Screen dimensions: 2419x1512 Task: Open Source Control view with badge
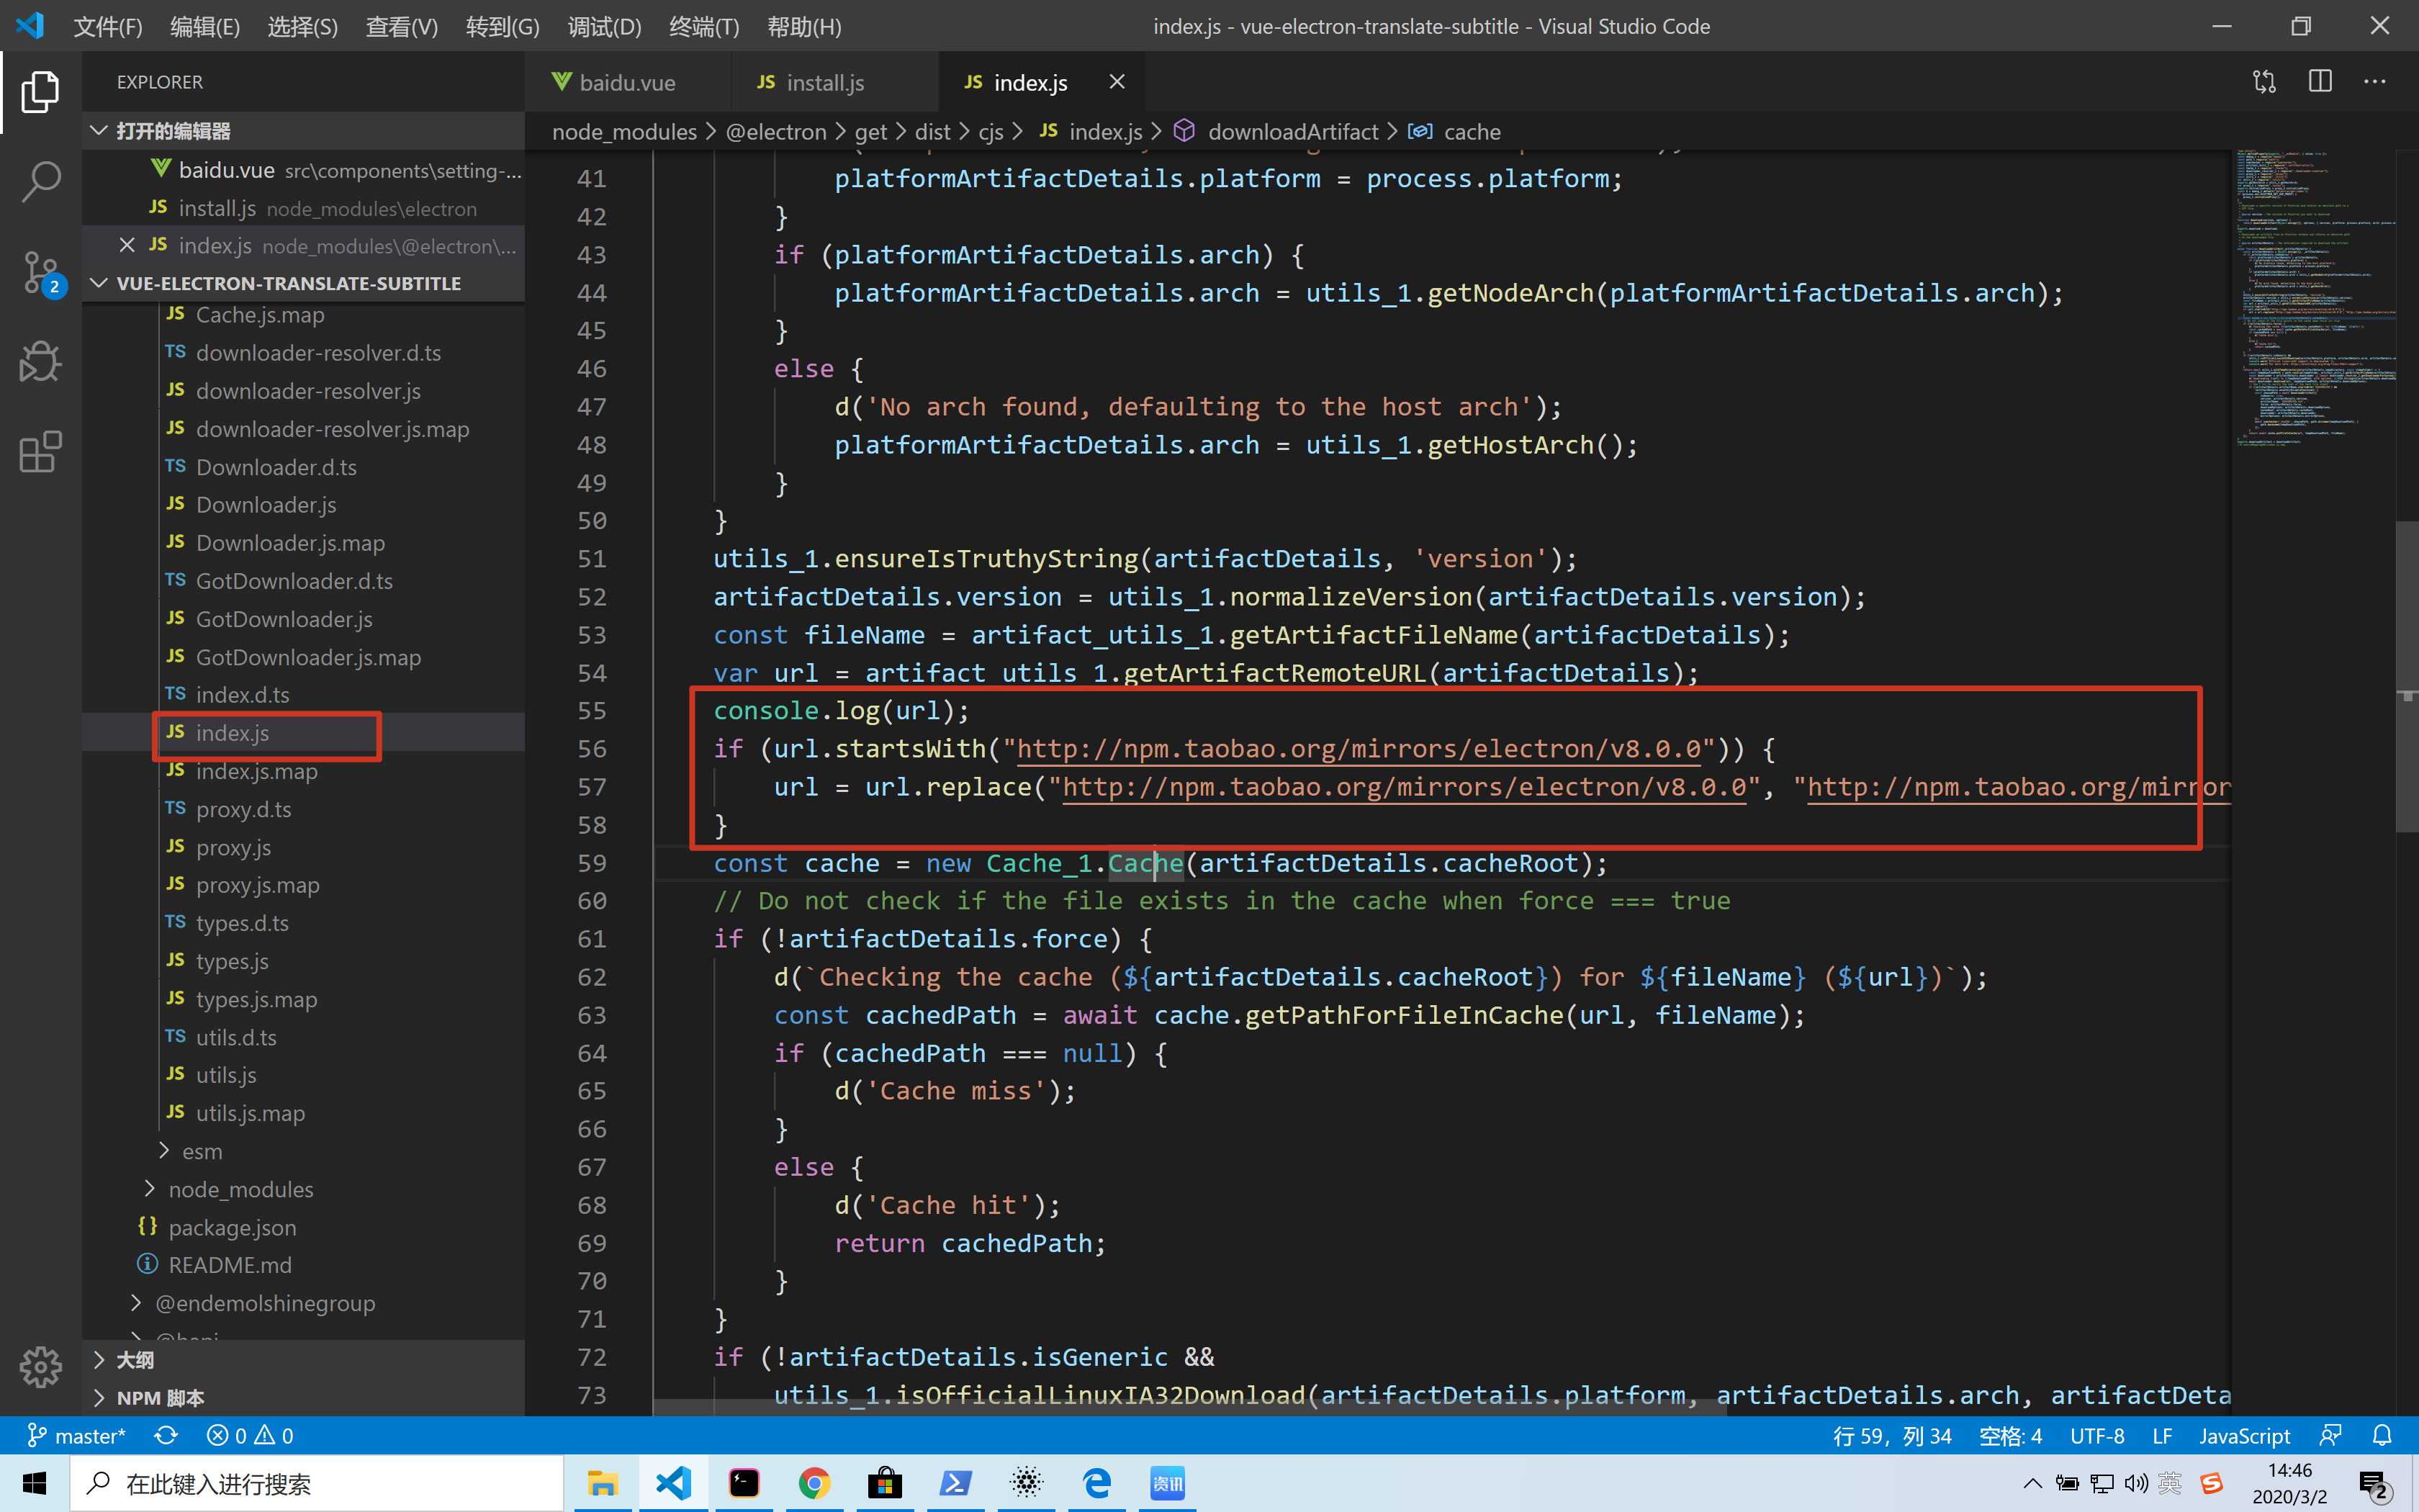click(x=40, y=272)
